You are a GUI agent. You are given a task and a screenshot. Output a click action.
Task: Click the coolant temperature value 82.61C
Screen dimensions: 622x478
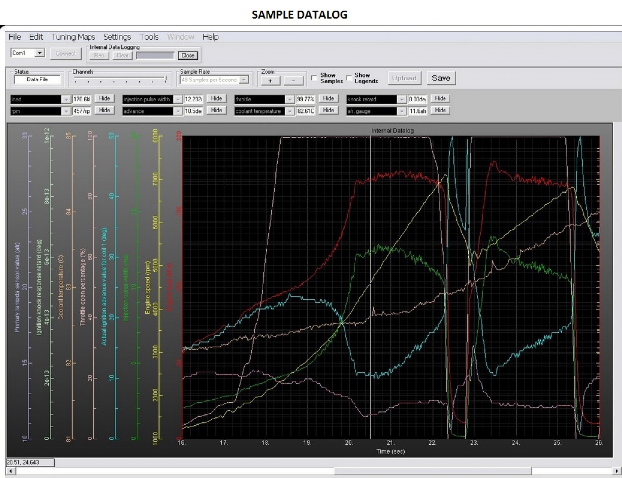click(306, 111)
